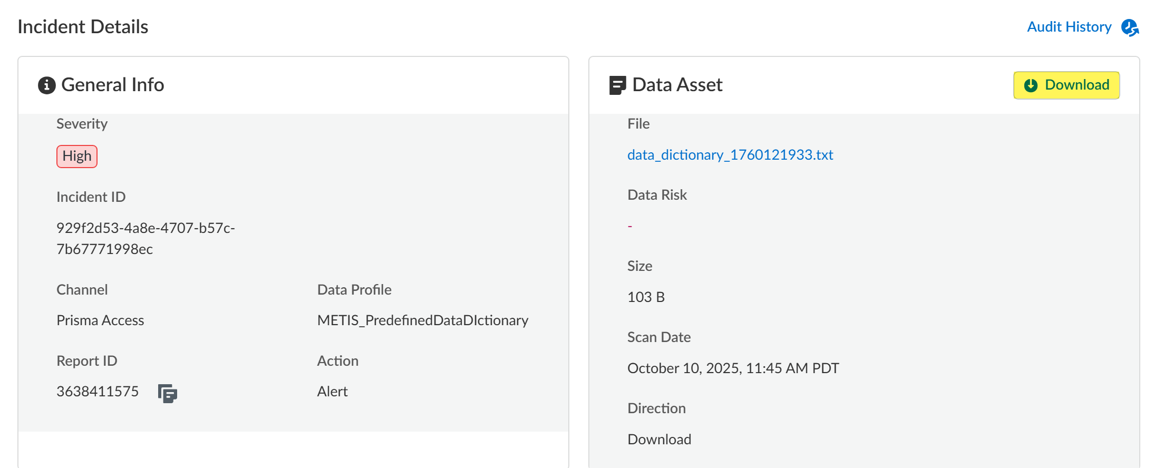Viewport: 1154px width, 468px height.
Task: Click the green arrow icon in Download button
Action: point(1030,85)
